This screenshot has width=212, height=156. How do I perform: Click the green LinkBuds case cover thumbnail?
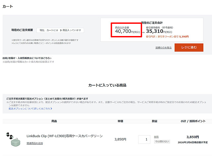click(x=13, y=139)
